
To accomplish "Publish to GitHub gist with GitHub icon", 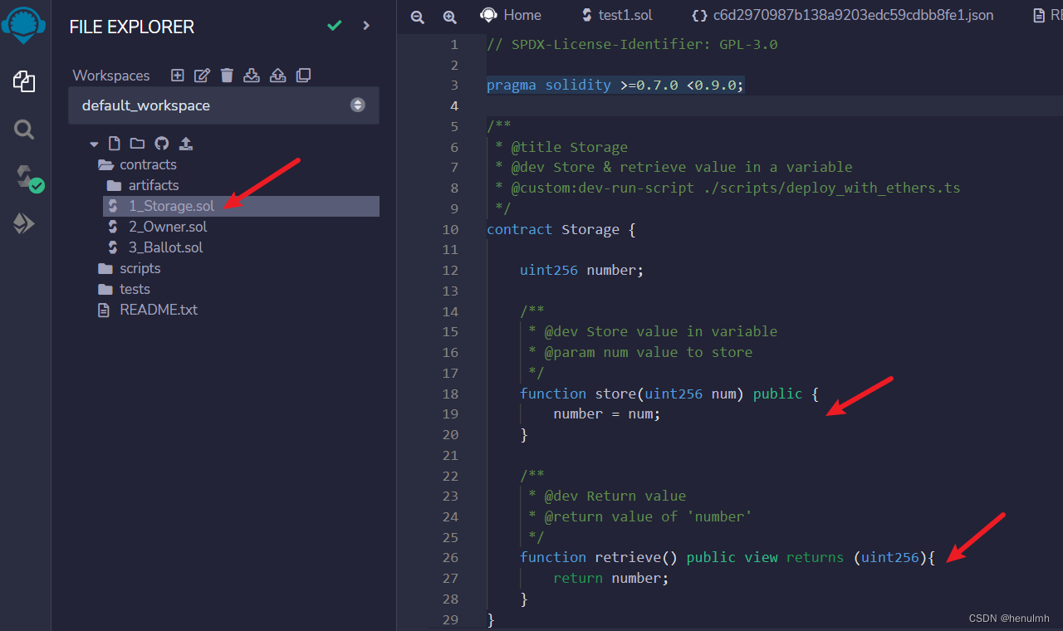I will [161, 144].
